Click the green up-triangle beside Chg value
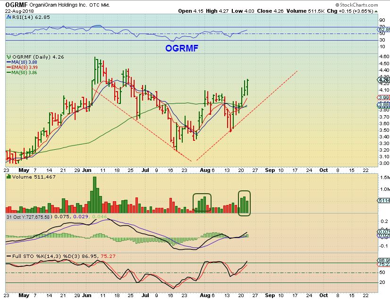The width and height of the screenshot is (390, 299). coord(376,11)
